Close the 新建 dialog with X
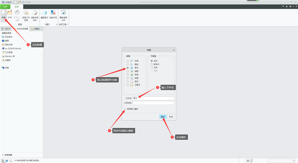The width and height of the screenshot is (298, 163). tap(174, 50)
